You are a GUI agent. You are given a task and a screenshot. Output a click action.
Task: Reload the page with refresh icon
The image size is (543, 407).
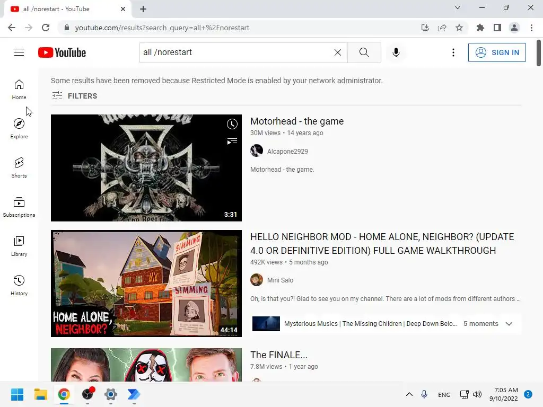(46, 28)
